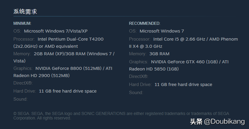Viewport: 249px width, 129px height.
Task: Click the minimum Hard Drive 11 GB text
Action: (68, 91)
